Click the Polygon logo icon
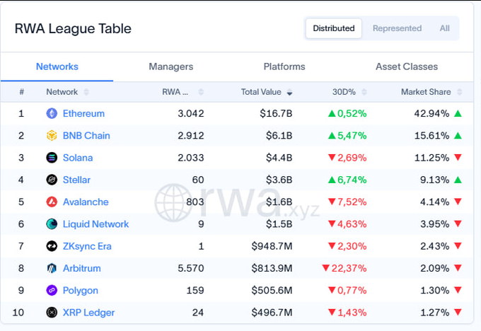 coord(52,290)
